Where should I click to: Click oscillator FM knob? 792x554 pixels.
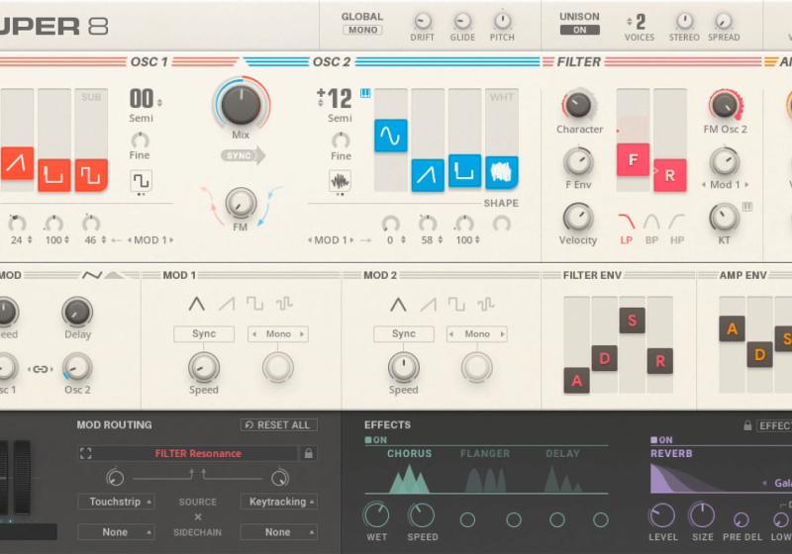click(241, 203)
